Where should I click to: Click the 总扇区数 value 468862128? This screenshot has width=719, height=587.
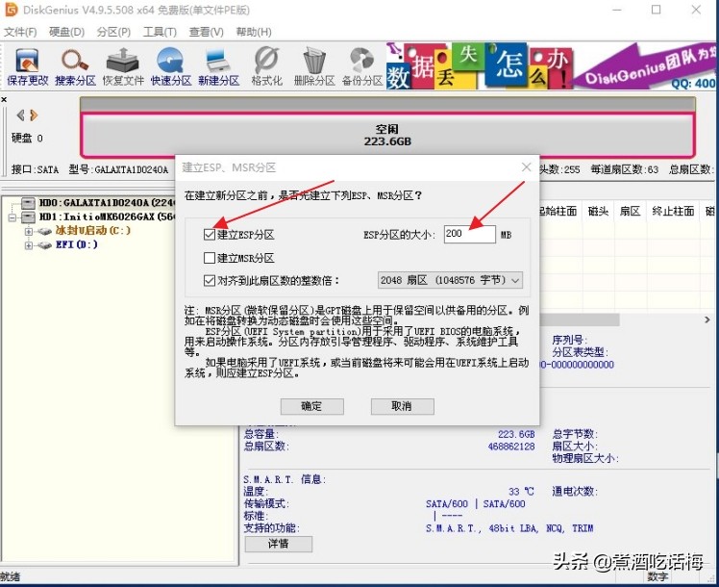(x=511, y=447)
